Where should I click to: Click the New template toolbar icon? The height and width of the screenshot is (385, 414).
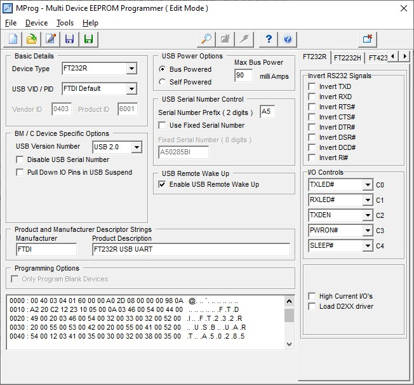point(13,39)
